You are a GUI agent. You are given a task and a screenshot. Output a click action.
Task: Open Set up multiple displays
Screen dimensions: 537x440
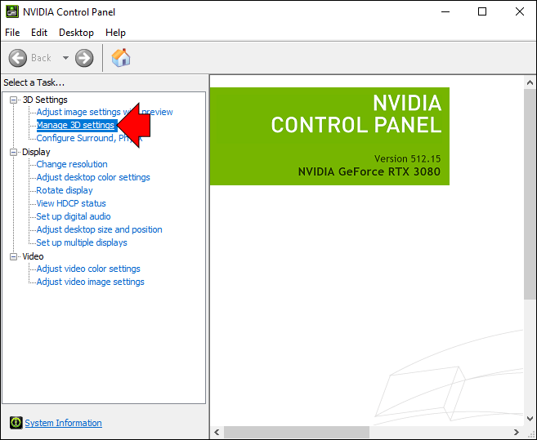click(x=82, y=242)
